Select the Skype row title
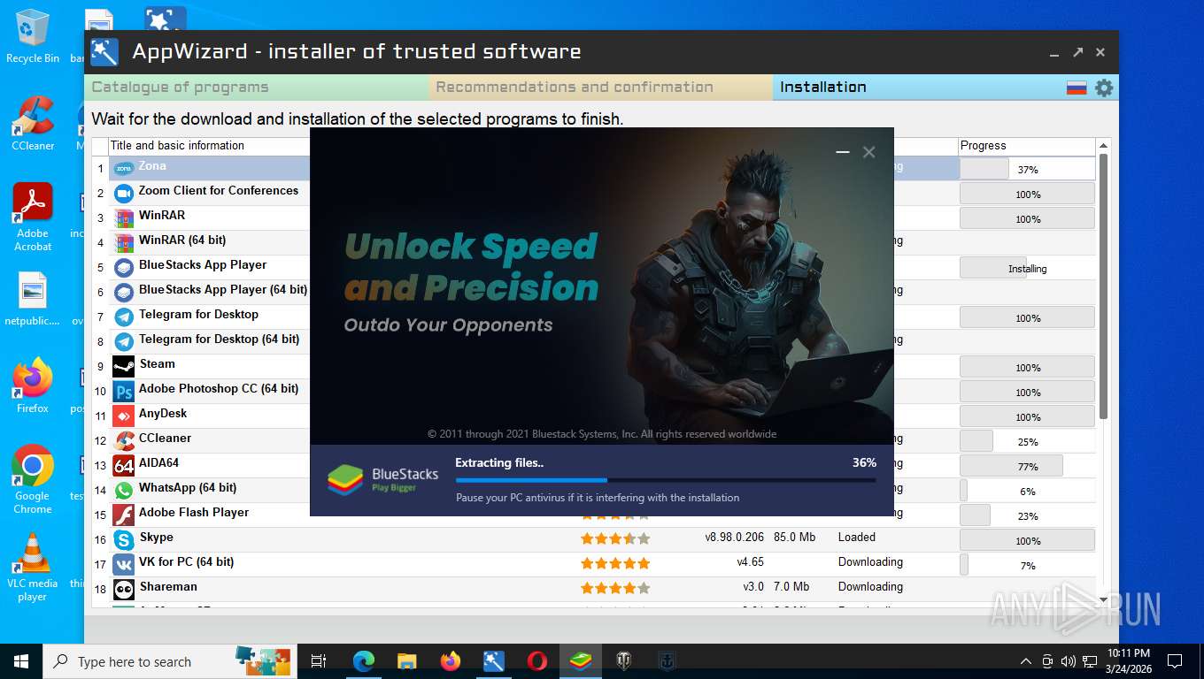The height and width of the screenshot is (679, 1204). (x=157, y=538)
